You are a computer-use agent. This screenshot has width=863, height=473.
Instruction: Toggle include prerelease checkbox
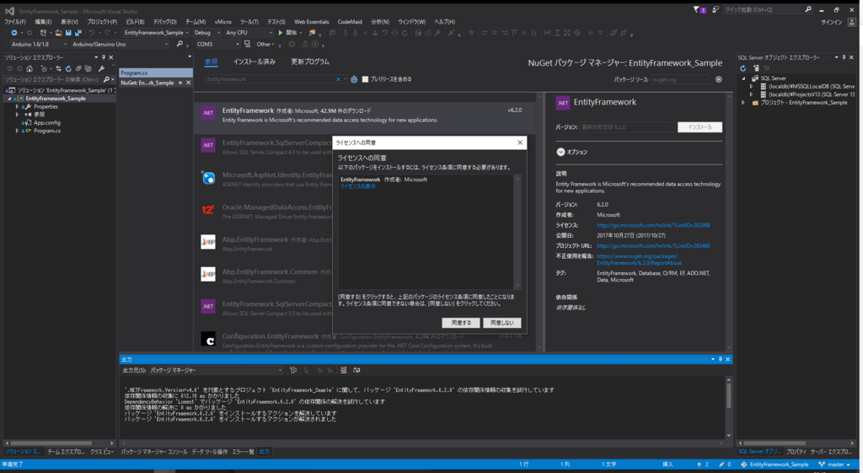(365, 79)
